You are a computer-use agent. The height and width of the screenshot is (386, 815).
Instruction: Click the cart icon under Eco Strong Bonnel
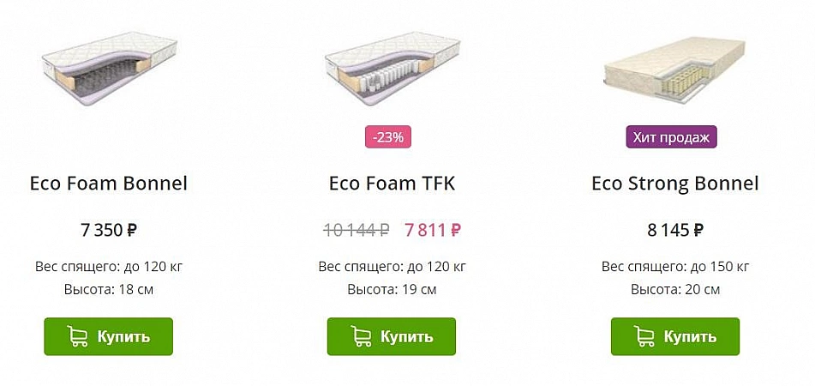coord(645,336)
